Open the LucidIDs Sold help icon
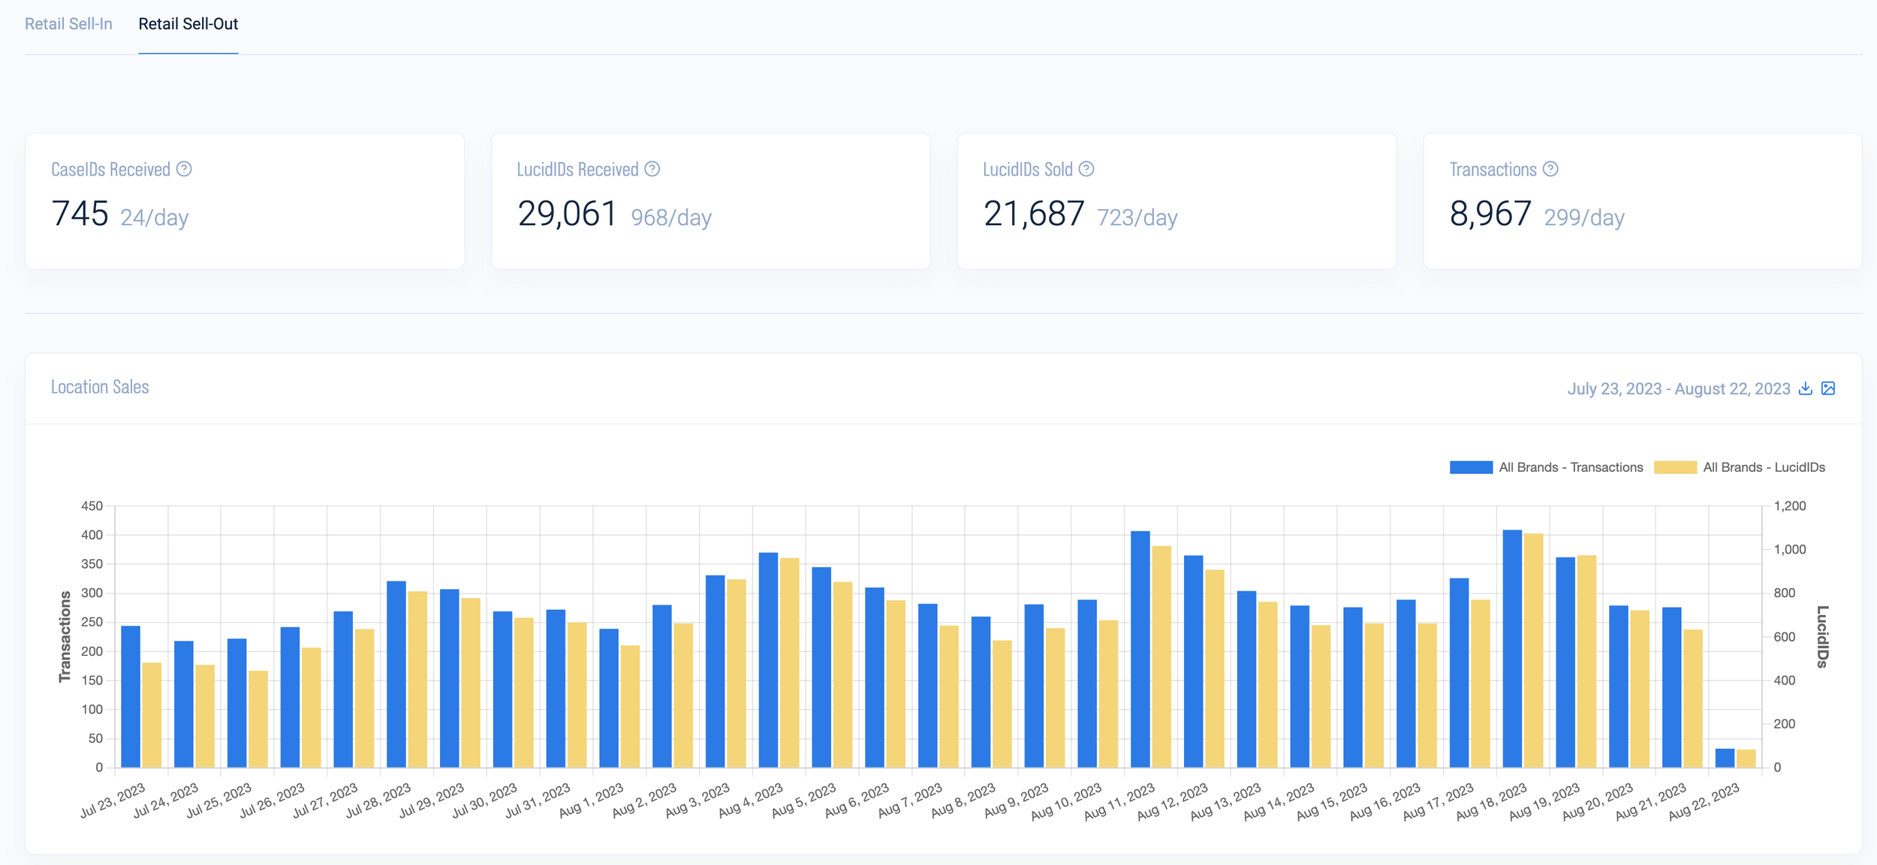The width and height of the screenshot is (1877, 865). pos(1086,169)
